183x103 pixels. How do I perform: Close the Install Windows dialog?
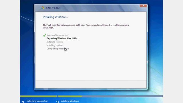[143, 6]
